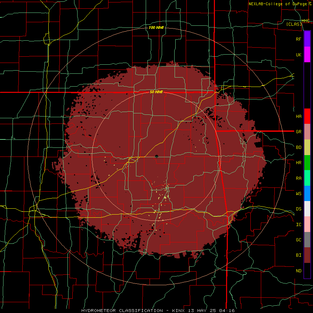Click the magenta UK legend color swatch
Screen dimensions: 313x313
coord(307,55)
